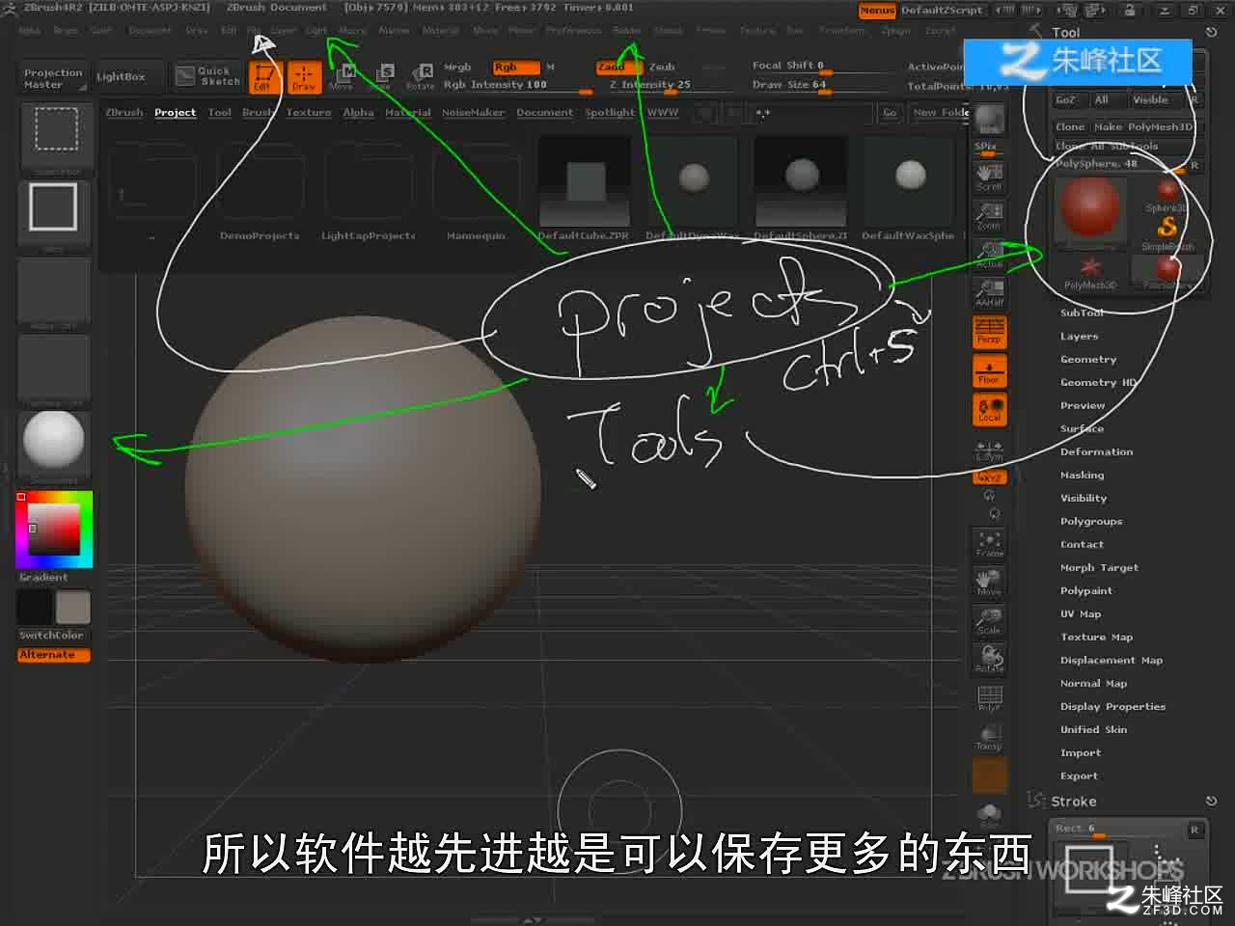Click the Frame view icon

tap(989, 544)
